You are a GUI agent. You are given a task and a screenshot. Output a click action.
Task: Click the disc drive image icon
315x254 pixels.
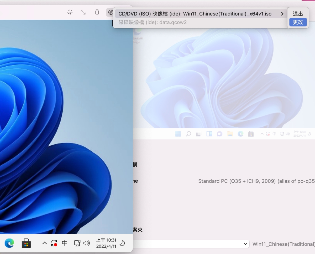pos(111,12)
